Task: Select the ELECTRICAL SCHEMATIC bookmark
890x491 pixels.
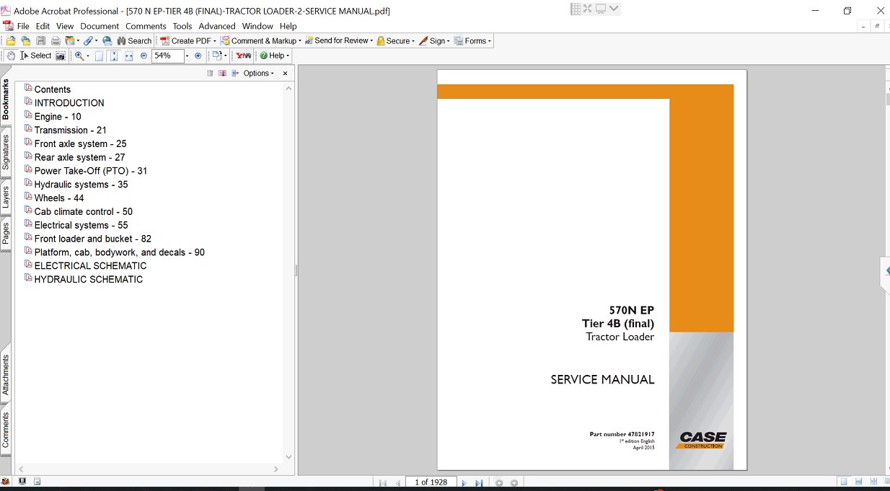Action: coord(90,266)
